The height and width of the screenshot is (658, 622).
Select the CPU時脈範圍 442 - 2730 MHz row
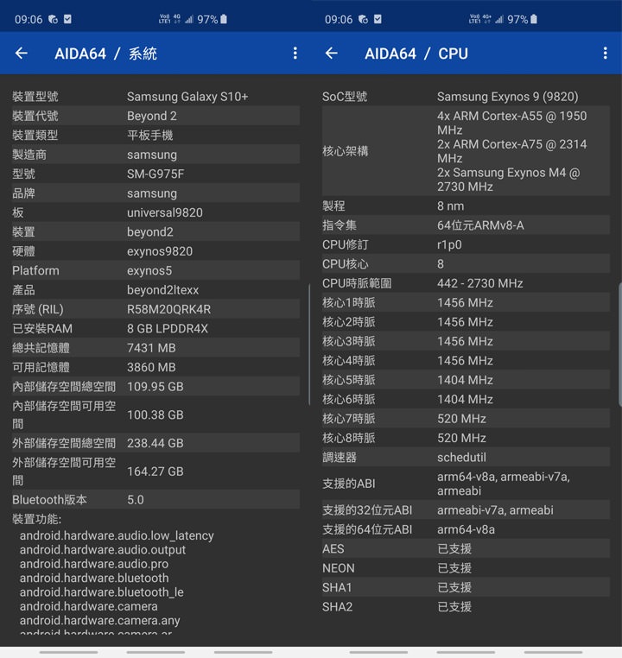(x=466, y=283)
